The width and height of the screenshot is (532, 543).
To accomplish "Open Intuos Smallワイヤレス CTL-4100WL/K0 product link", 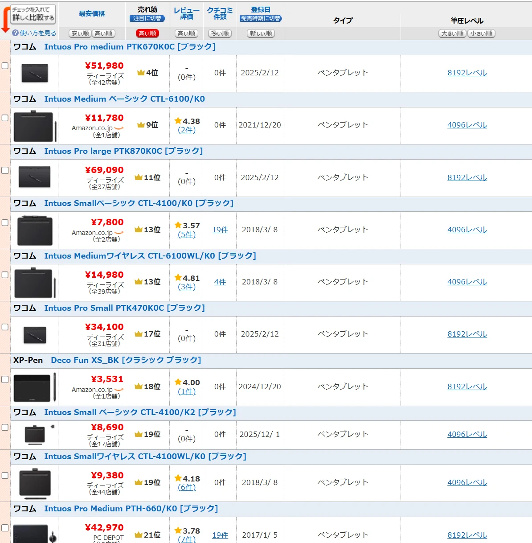I will point(145,457).
